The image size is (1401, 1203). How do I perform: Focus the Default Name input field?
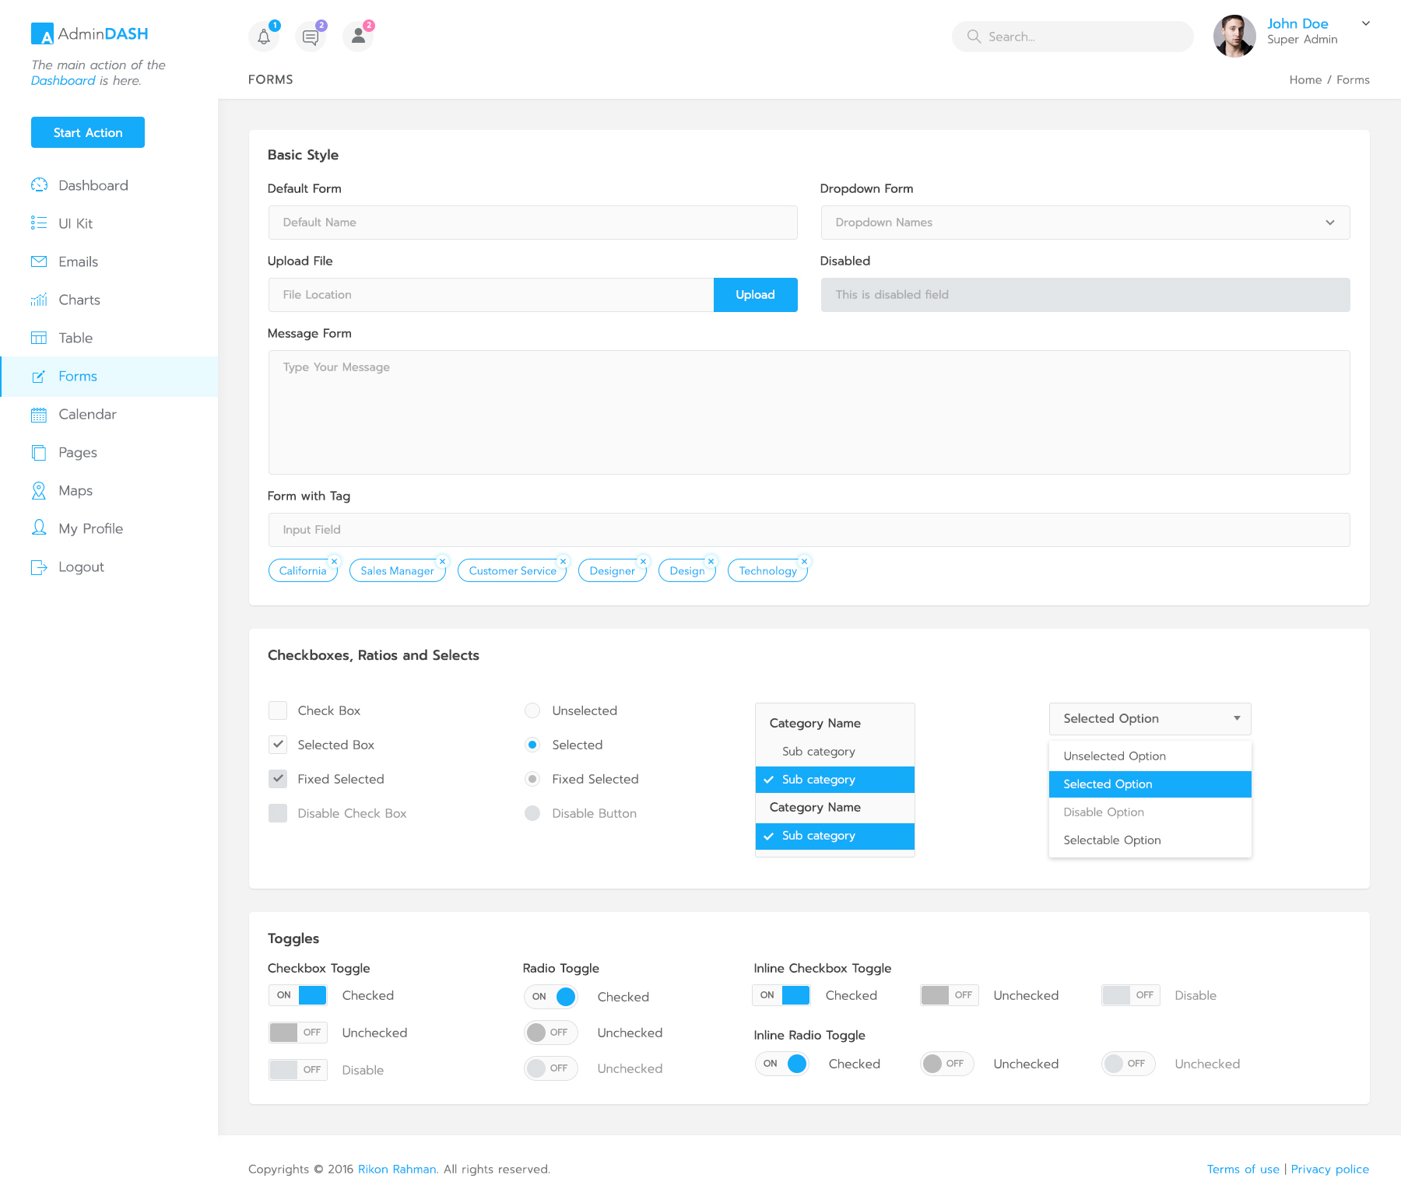(x=532, y=223)
